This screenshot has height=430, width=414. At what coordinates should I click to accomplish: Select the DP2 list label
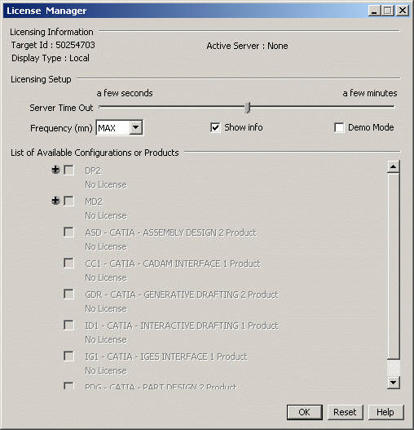pos(93,171)
